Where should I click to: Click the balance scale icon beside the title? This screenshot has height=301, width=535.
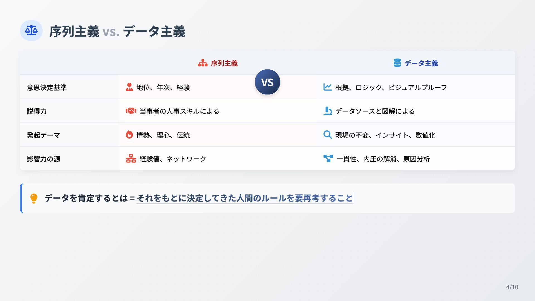pyautogui.click(x=31, y=30)
